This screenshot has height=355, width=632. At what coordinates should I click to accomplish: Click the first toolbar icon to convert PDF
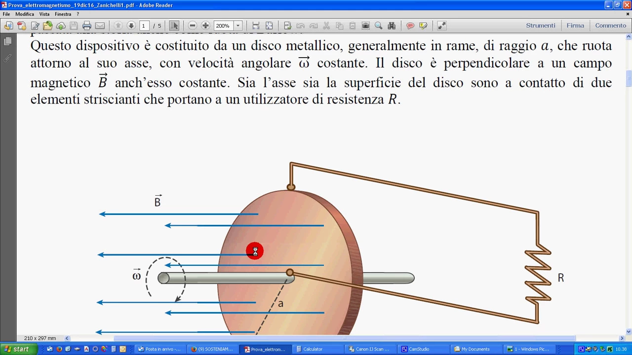(8, 26)
